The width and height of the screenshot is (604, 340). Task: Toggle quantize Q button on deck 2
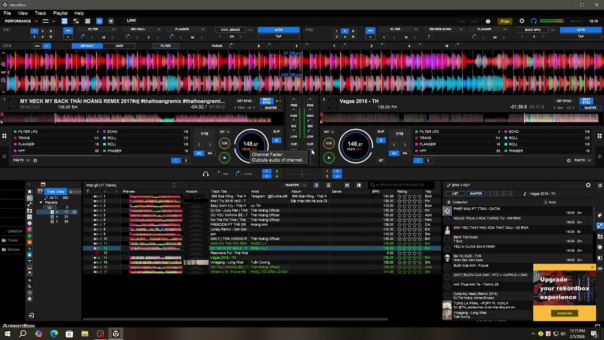pos(381,140)
